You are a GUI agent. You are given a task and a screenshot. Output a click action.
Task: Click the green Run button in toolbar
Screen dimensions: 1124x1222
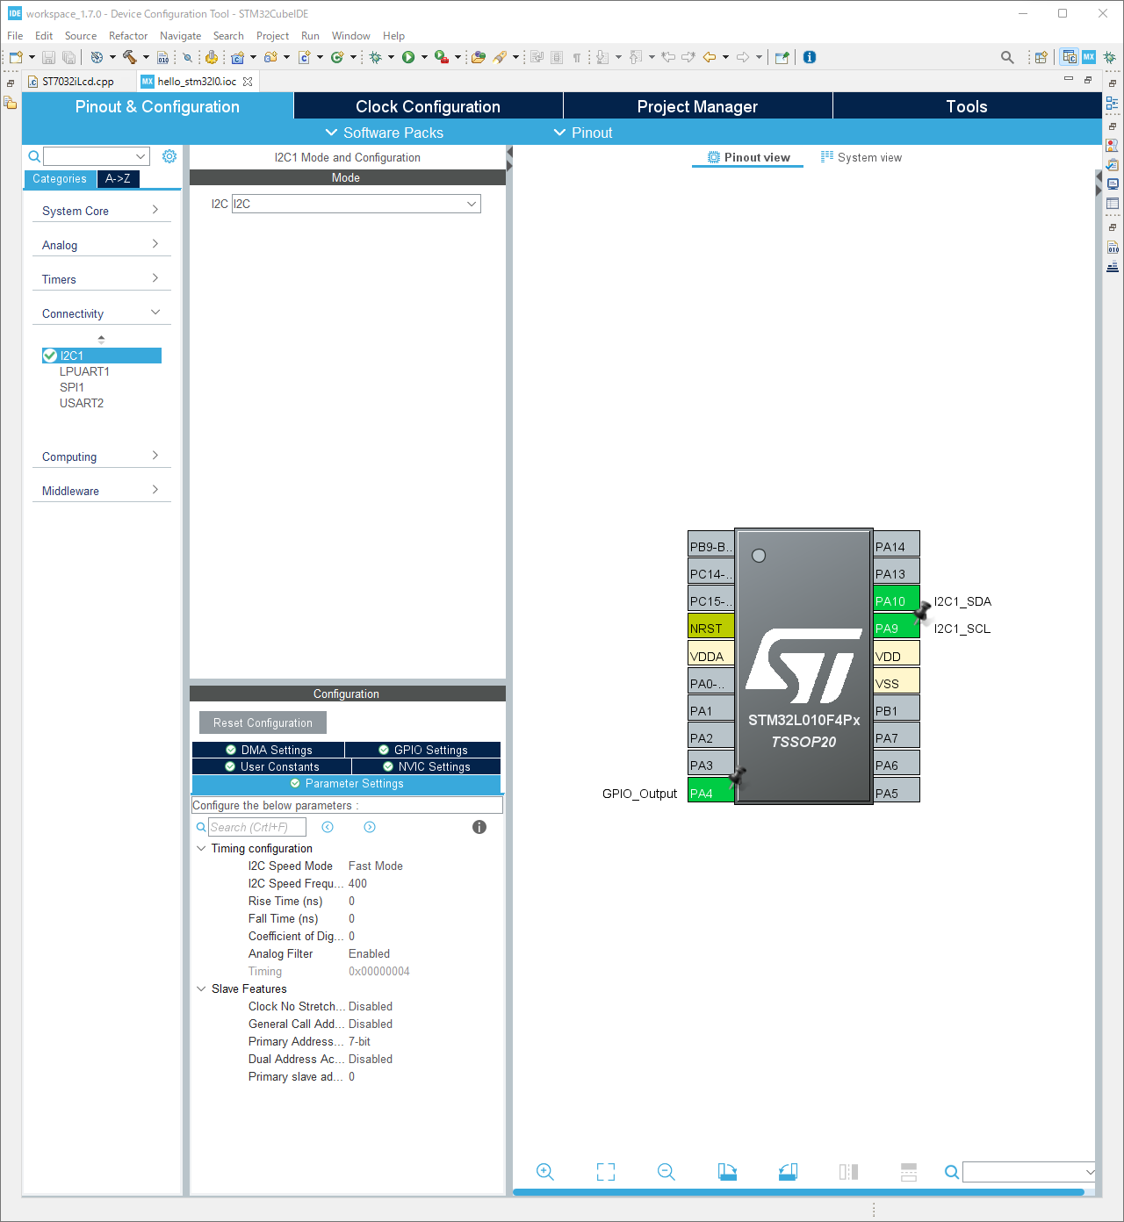408,57
